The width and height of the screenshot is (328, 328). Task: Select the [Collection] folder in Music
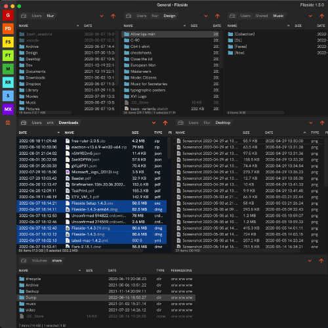click(x=277, y=34)
